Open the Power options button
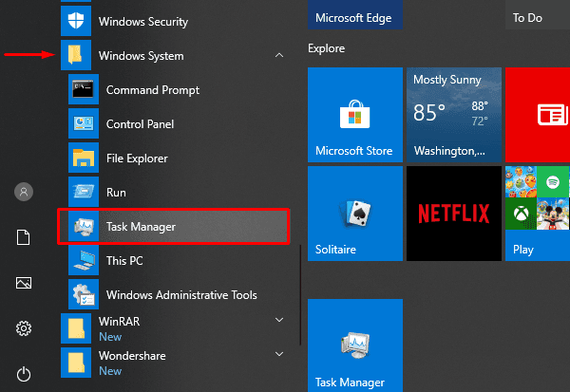570x392 pixels. coord(24,374)
